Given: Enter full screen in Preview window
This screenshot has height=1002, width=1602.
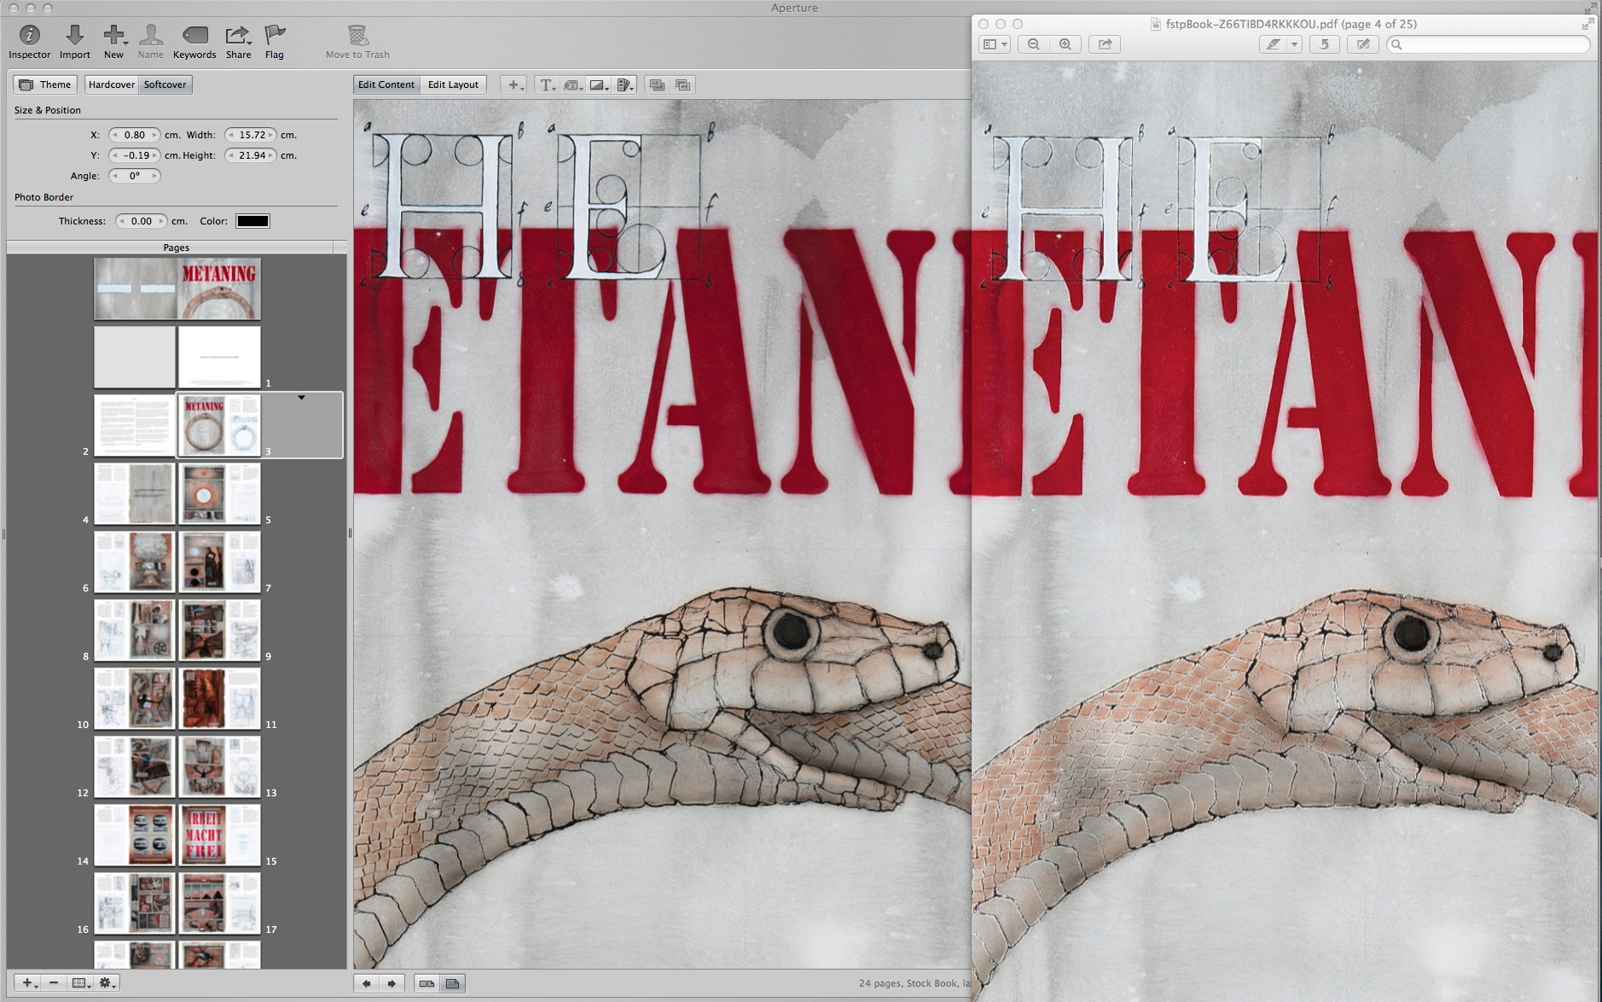Looking at the screenshot, I should point(1587,24).
